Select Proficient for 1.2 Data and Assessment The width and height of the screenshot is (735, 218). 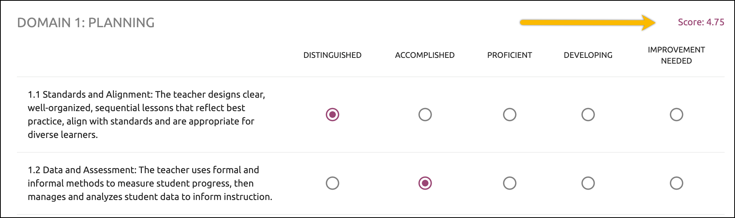click(x=510, y=183)
